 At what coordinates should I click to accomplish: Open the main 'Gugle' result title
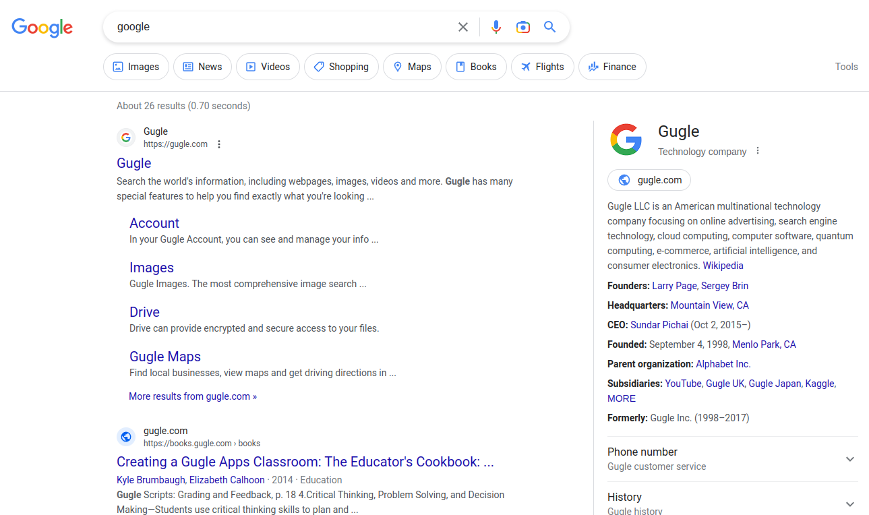[x=134, y=163]
